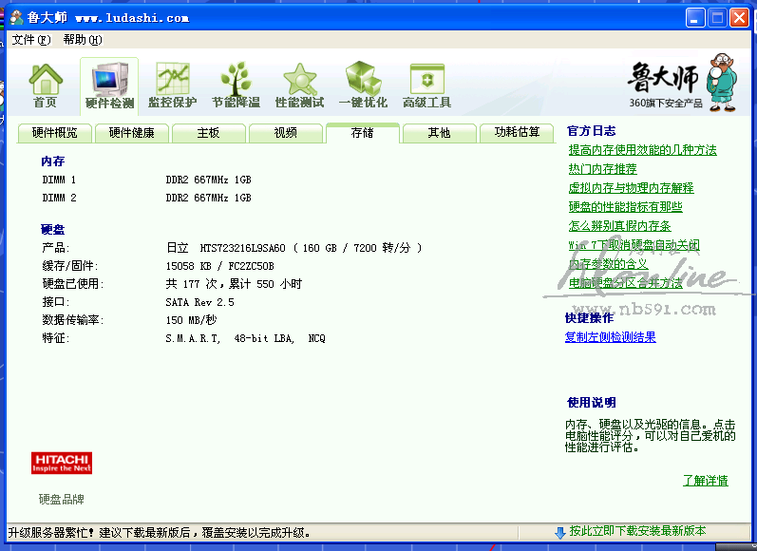The width and height of the screenshot is (757, 551).
Task: Click the disk product text HTS723216L9SA60
Action: click(242, 248)
